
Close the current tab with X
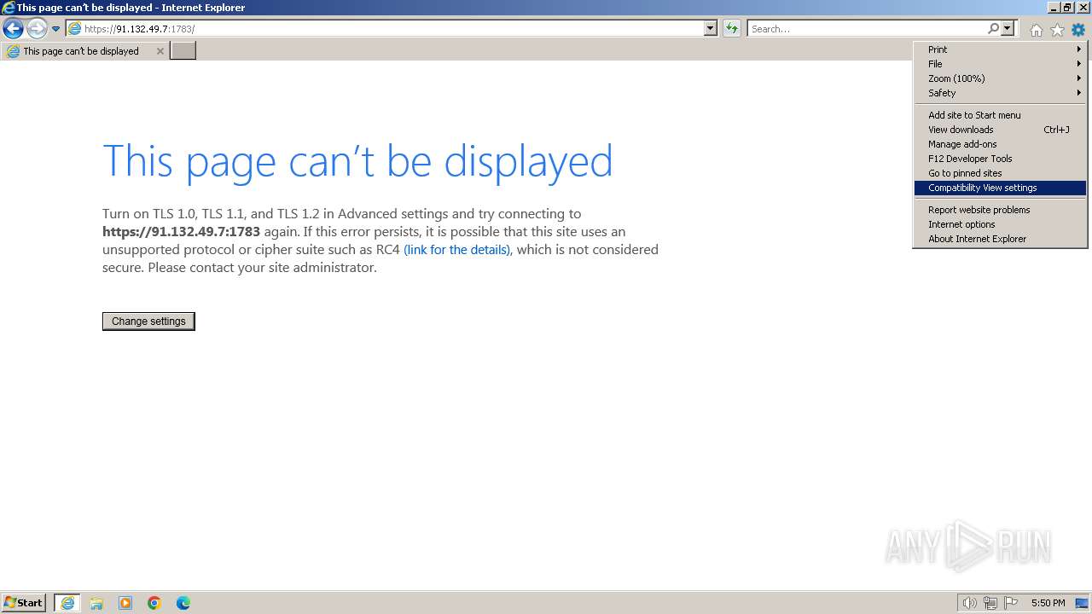coord(160,51)
